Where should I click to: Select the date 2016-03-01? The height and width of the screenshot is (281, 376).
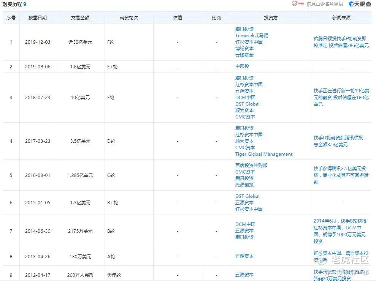coord(38,175)
